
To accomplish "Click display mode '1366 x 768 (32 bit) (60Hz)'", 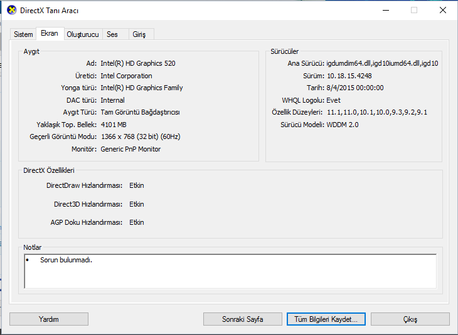I will tap(141, 137).
